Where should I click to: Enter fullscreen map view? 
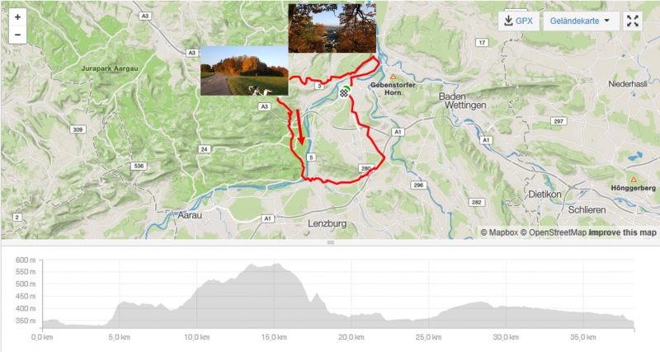pyautogui.click(x=633, y=21)
